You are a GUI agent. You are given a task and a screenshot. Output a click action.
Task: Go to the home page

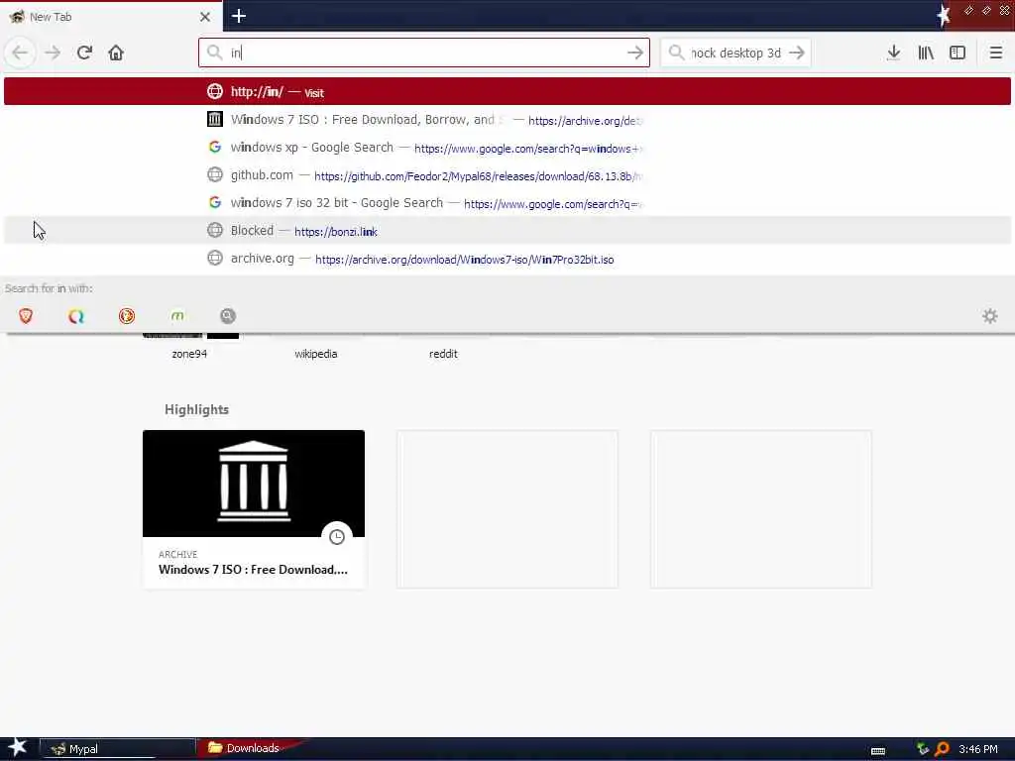(x=116, y=53)
